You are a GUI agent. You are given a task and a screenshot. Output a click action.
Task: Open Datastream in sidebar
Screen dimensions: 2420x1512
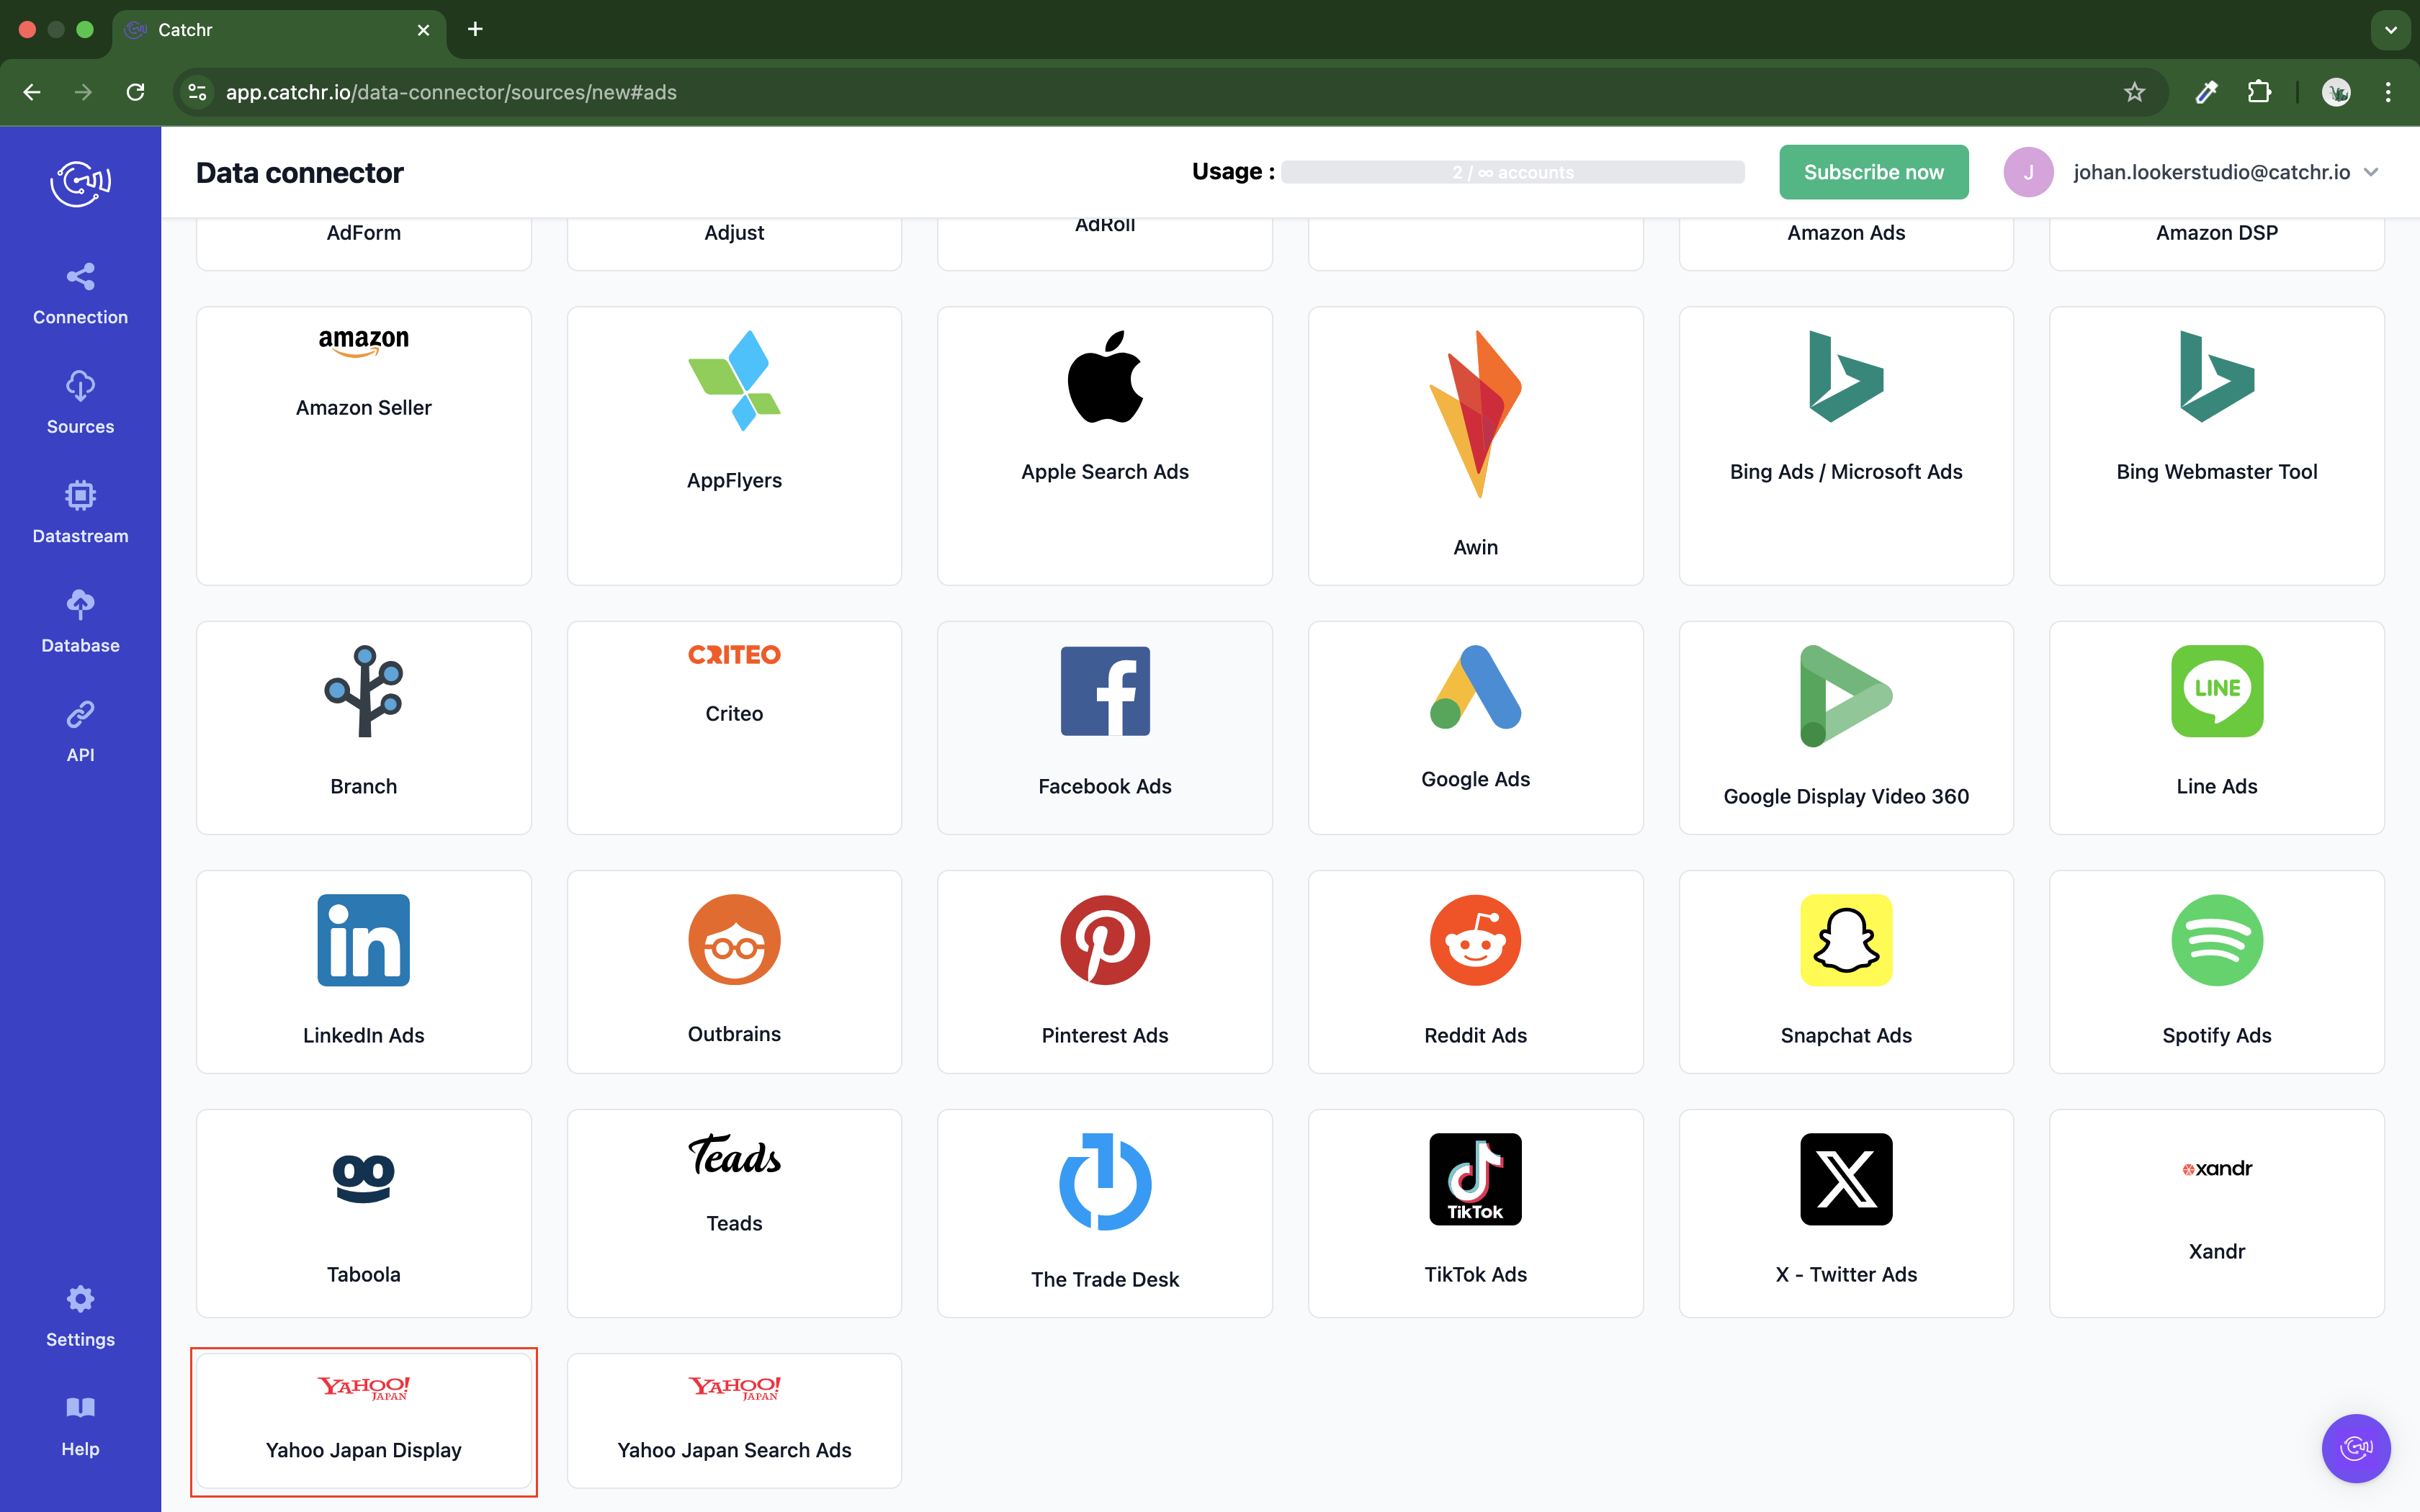click(80, 513)
